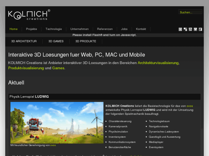This screenshot has height=156, width=209.
Task: Open the Referenzen menu
Action: click(105, 29)
